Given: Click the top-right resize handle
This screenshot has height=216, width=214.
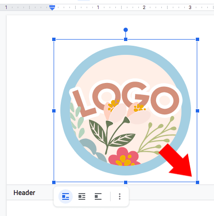Looking at the screenshot, I should (x=197, y=39).
